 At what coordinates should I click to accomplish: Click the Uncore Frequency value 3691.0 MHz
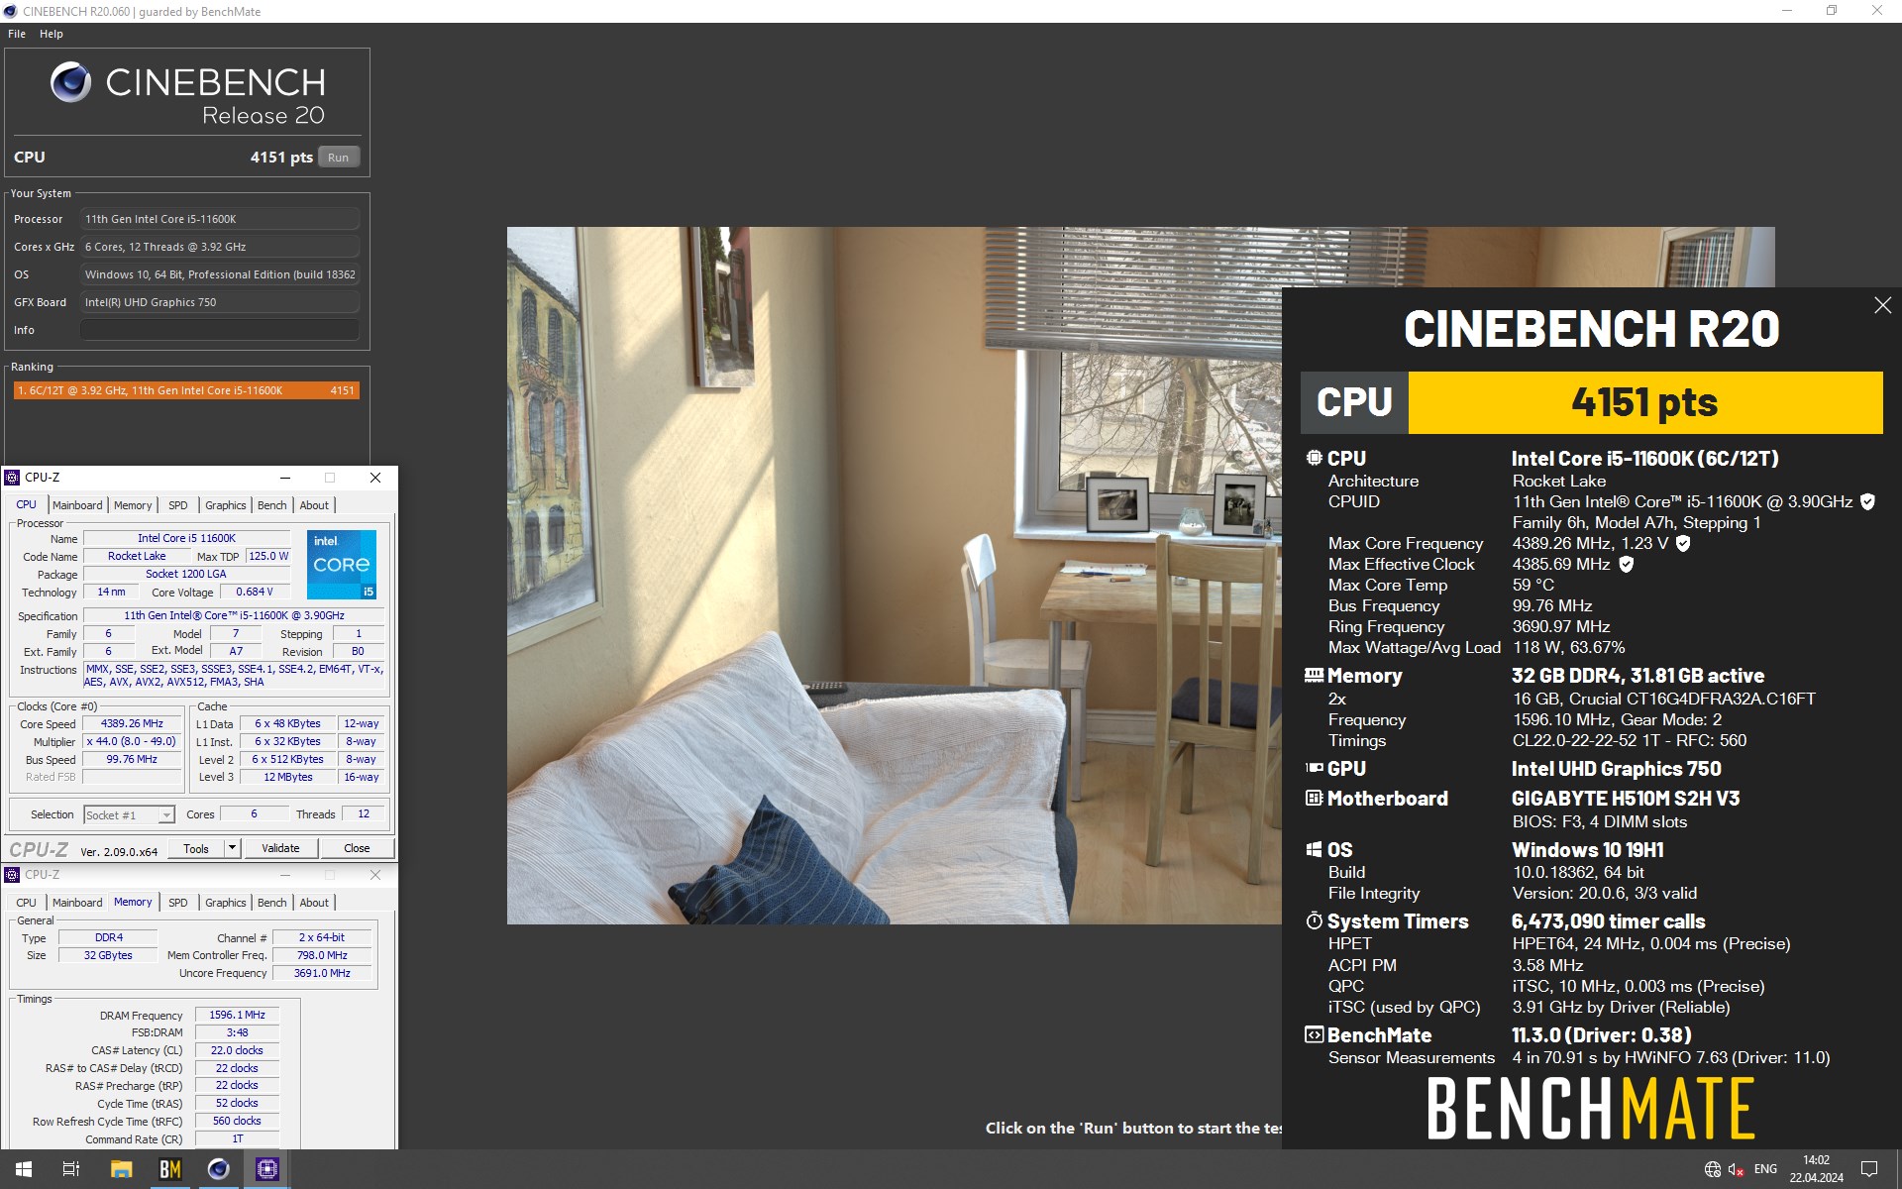322,973
